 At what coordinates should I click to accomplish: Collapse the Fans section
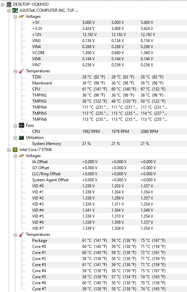15,126
